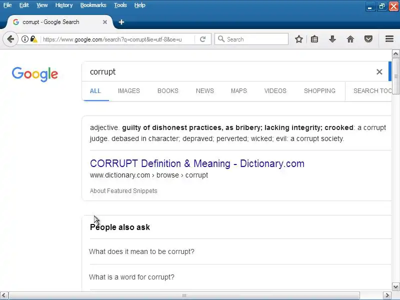This screenshot has width=400, height=300.
Task: Open the History menu
Action: click(64, 5)
